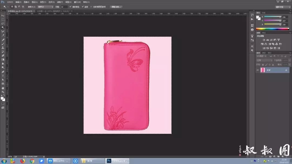Viewport: 292px width, 164px height.
Task: Toggle the 消除锯齿 anti-alias checkbox
Action: pyautogui.click(x=71, y=7)
